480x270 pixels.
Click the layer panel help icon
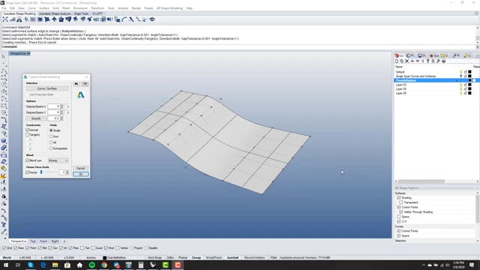pyautogui.click(x=443, y=61)
